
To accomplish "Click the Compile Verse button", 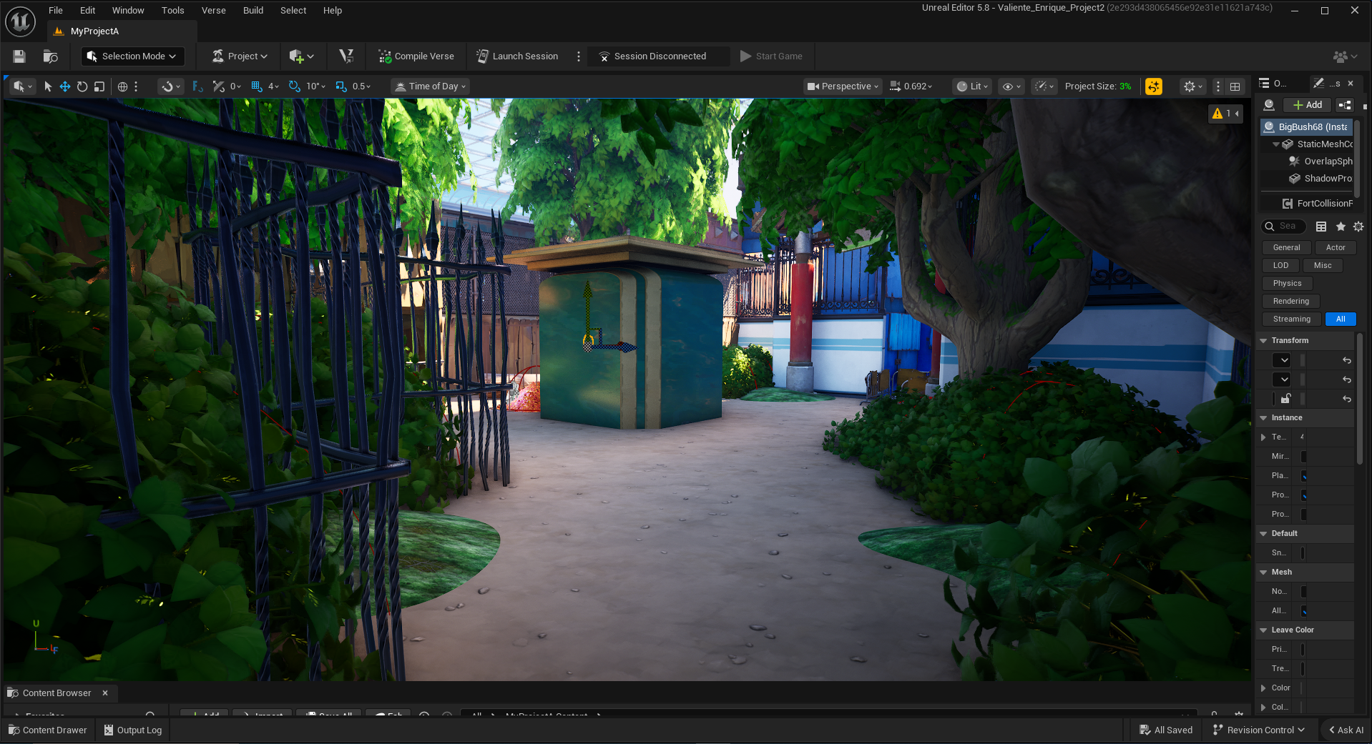I will click(416, 56).
